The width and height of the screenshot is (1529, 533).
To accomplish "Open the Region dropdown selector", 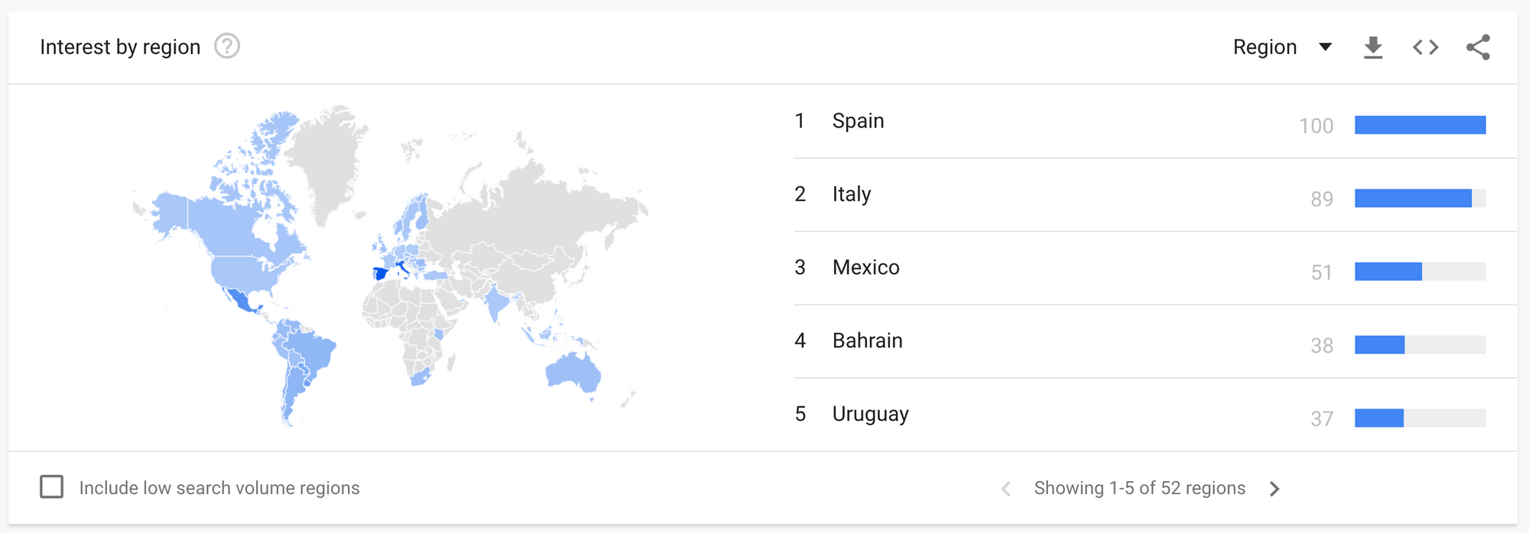I will point(1283,47).
